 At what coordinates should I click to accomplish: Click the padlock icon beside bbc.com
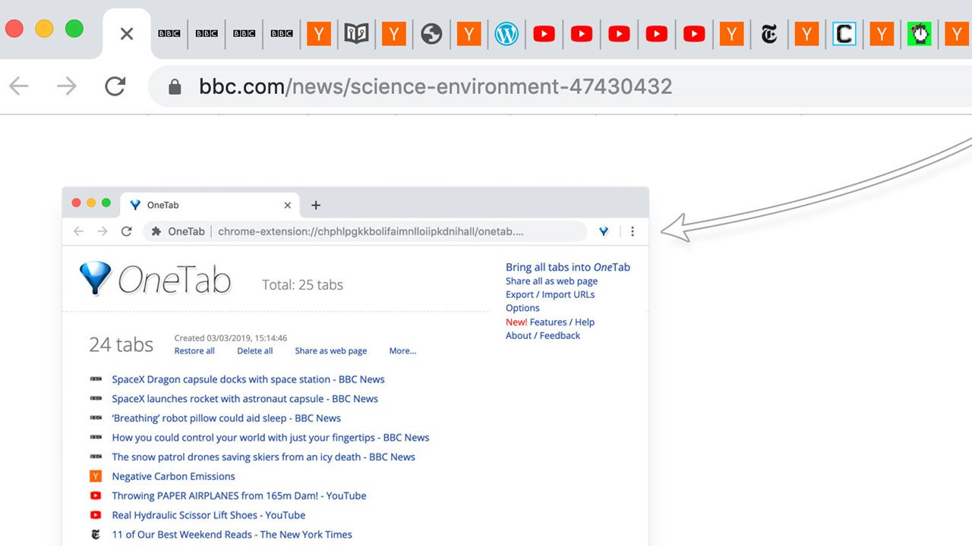[175, 86]
